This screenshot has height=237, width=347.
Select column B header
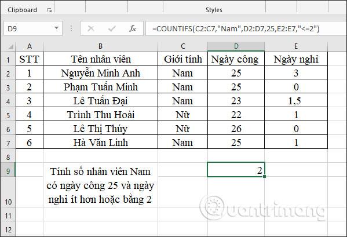[100, 46]
